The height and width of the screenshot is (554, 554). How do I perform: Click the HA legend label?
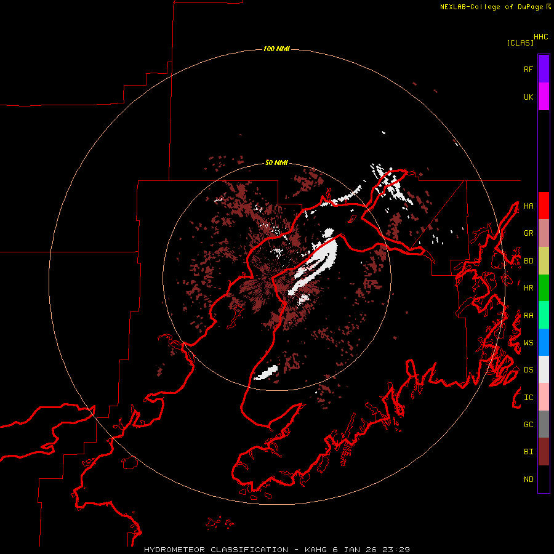[x=528, y=206]
